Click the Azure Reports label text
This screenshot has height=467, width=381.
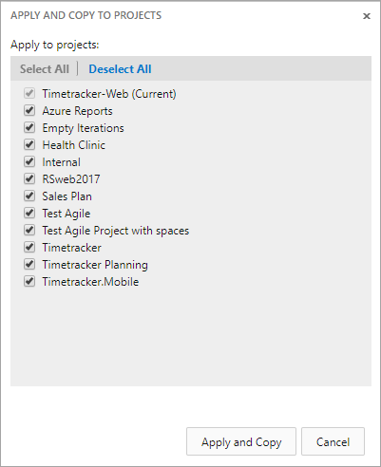pyautogui.click(x=77, y=111)
